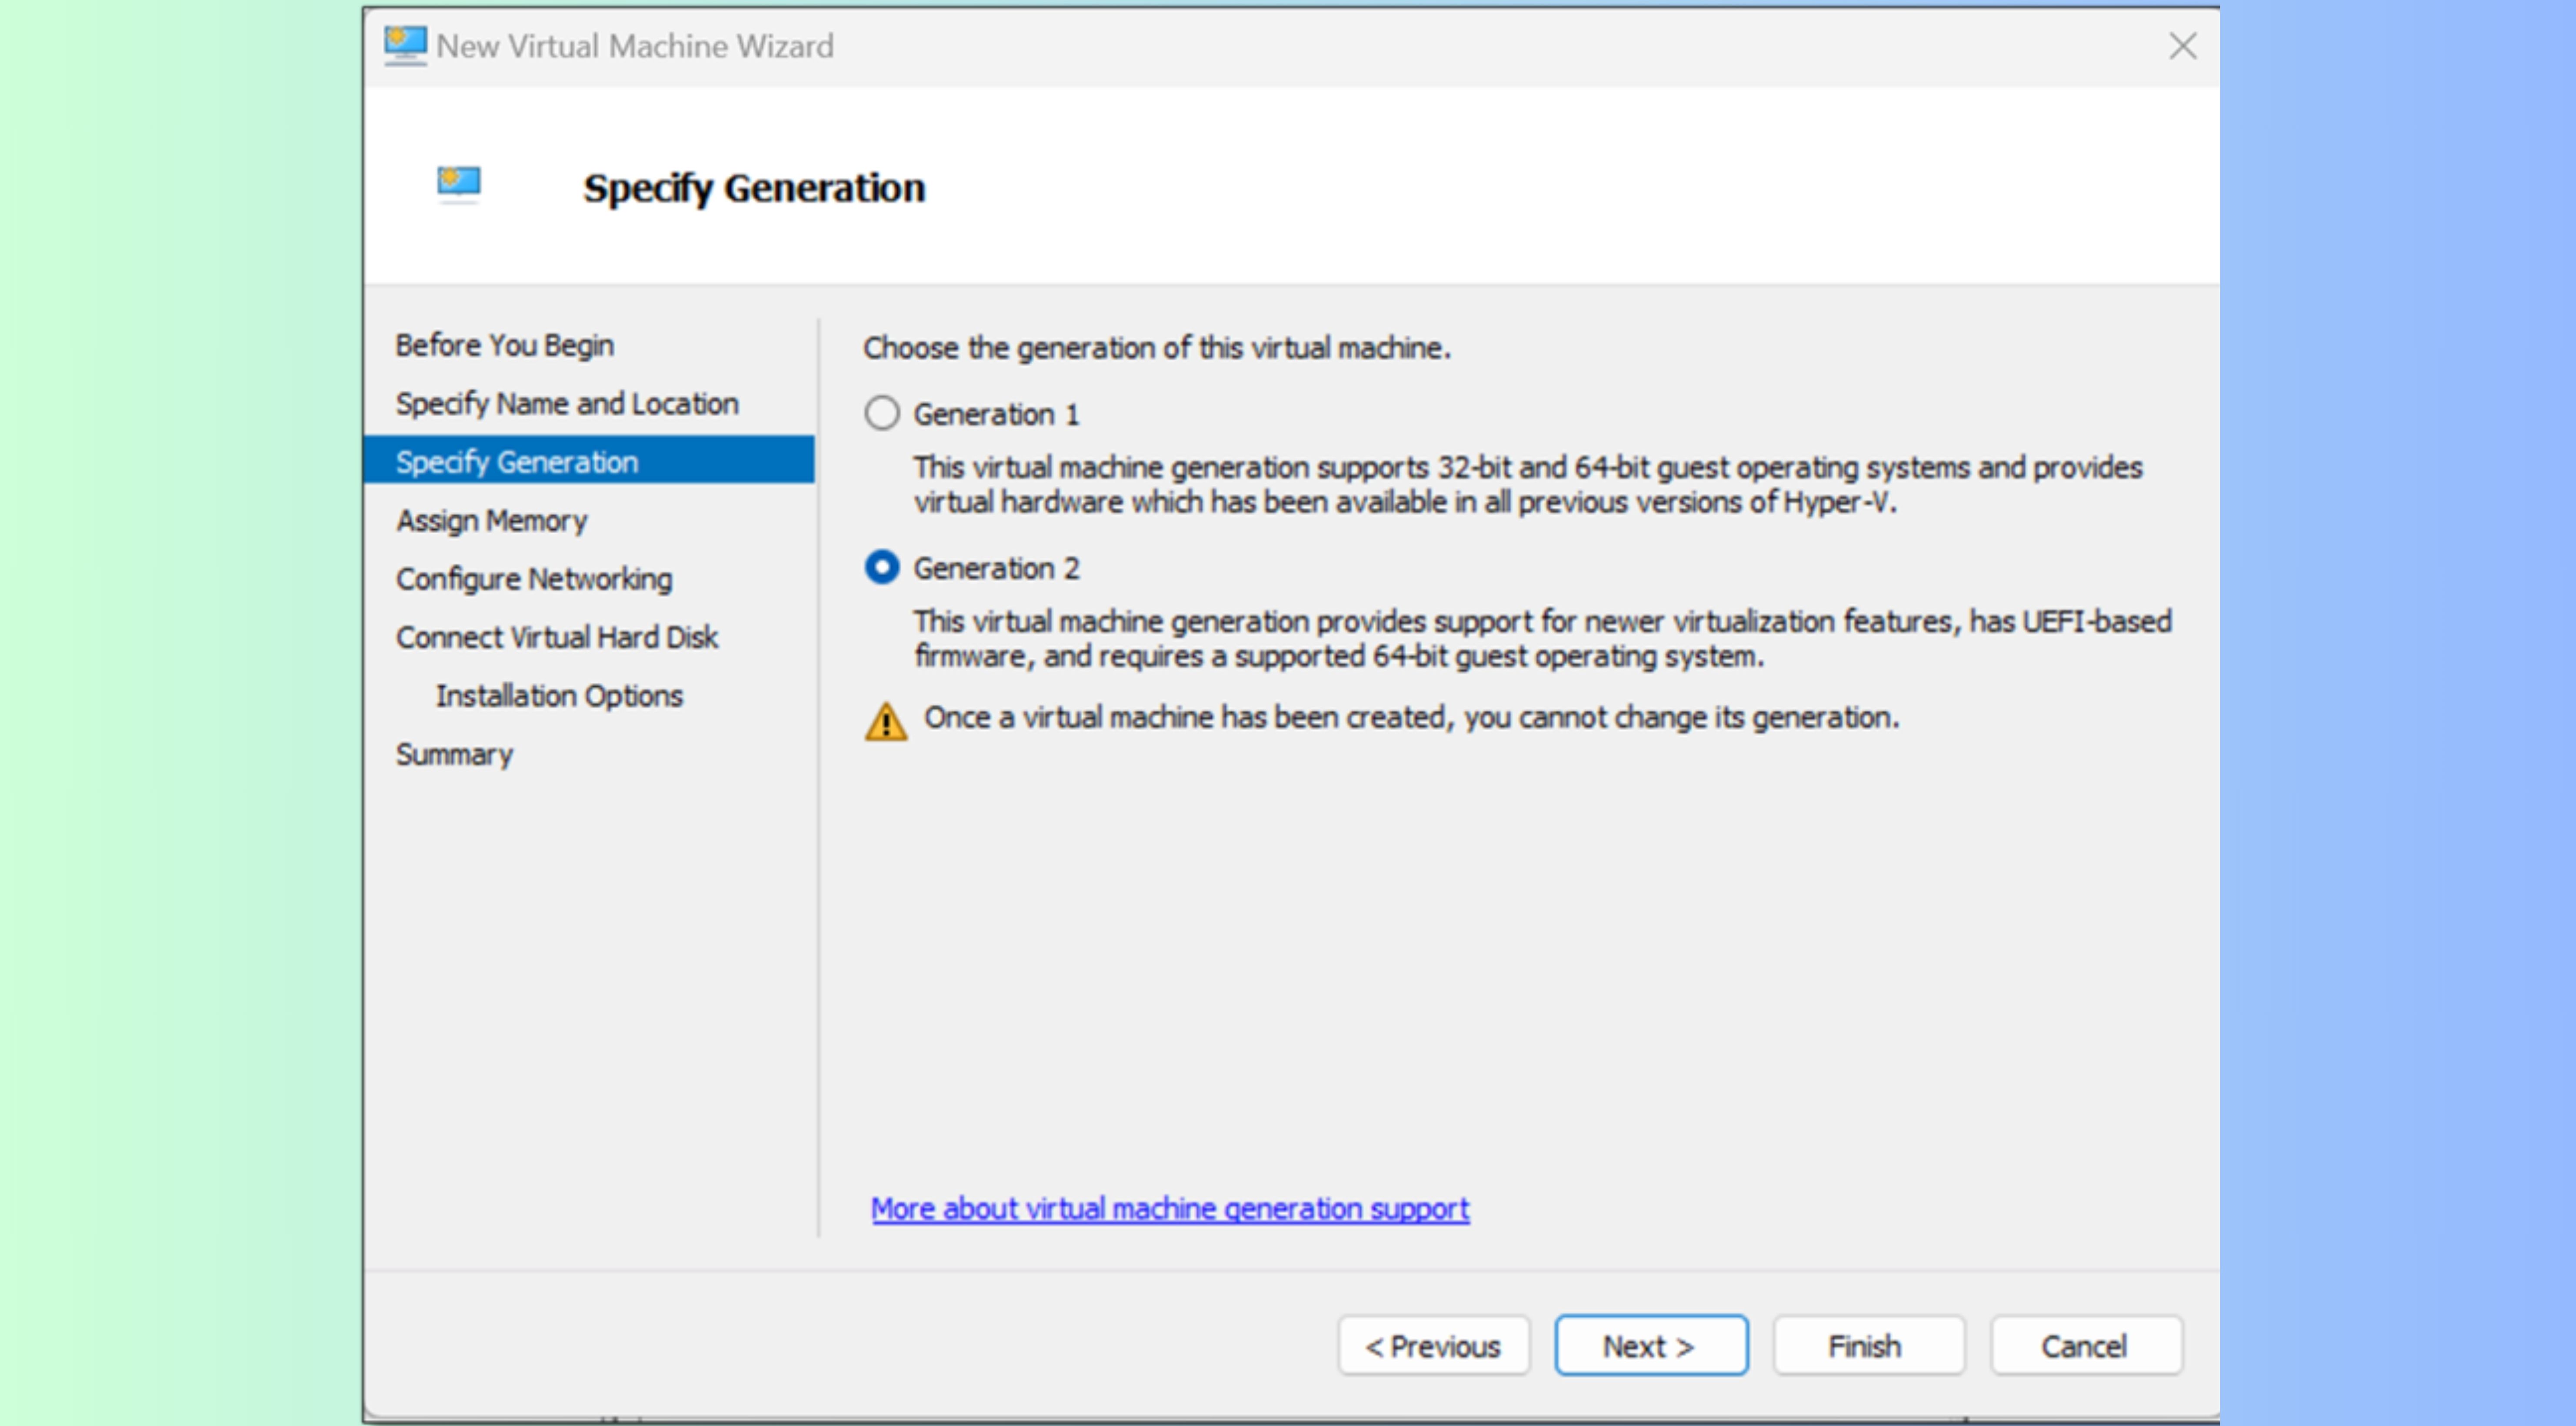The image size is (2576, 1426).
Task: Click the Generation 2 description about UEFI-based firmware
Action: 1542,638
